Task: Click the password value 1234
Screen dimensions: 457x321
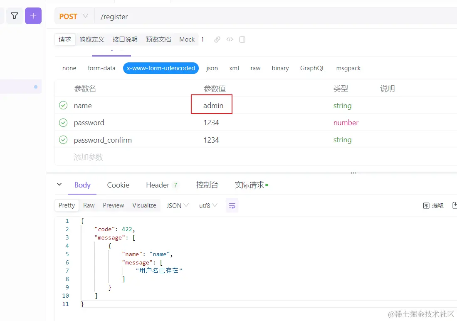Action: [211, 123]
